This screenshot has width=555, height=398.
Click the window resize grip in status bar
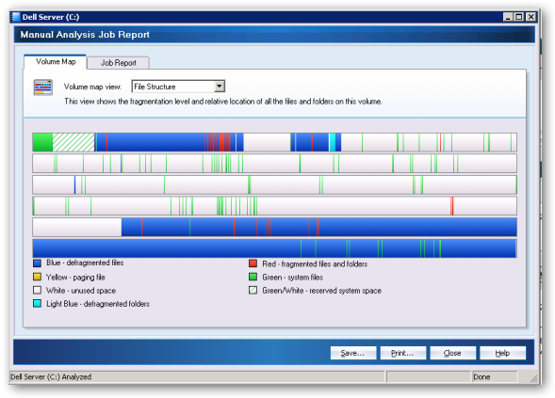point(533,378)
